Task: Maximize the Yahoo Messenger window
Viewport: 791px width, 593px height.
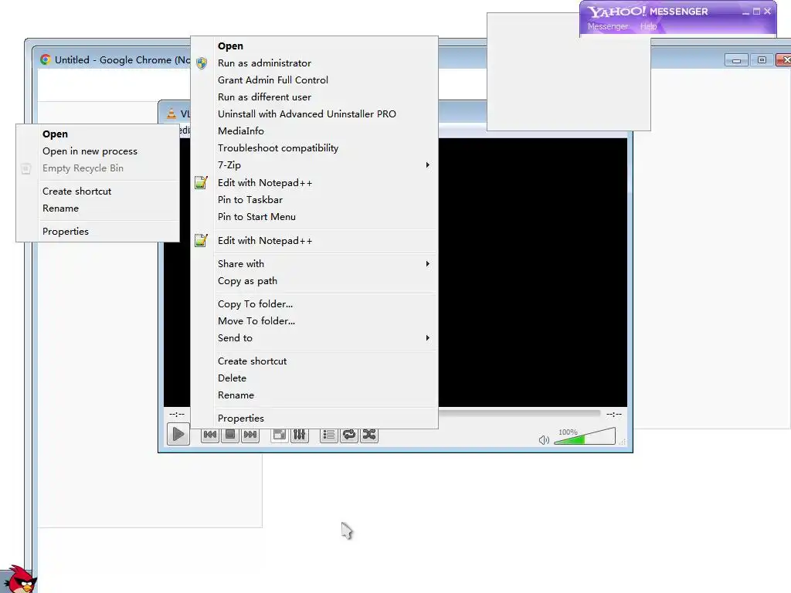Action: pyautogui.click(x=757, y=11)
